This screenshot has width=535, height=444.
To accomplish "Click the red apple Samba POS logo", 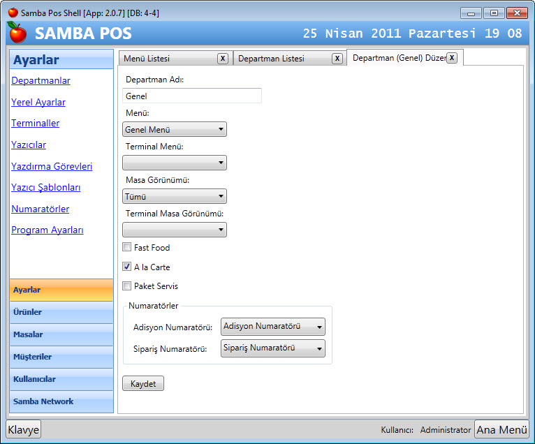I will click(x=17, y=33).
